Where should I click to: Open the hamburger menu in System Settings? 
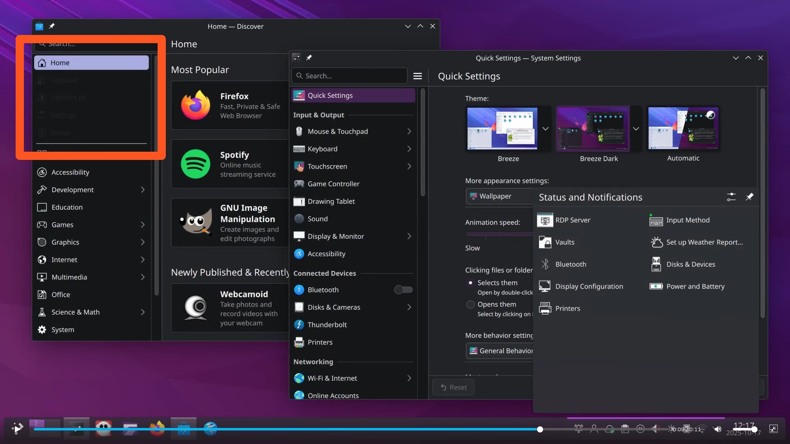tap(417, 76)
